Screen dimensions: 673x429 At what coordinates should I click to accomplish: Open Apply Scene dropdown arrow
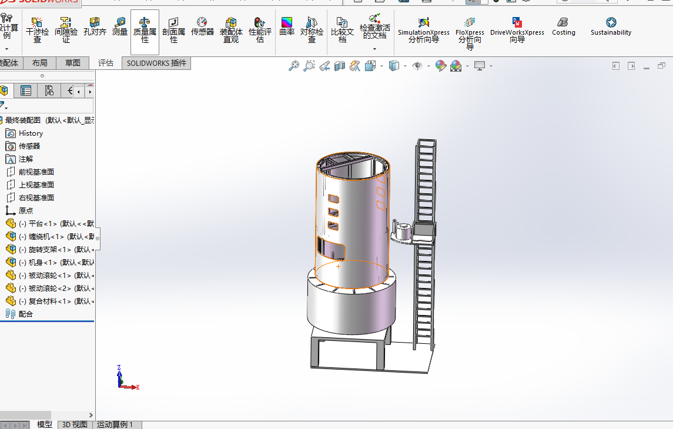point(467,66)
